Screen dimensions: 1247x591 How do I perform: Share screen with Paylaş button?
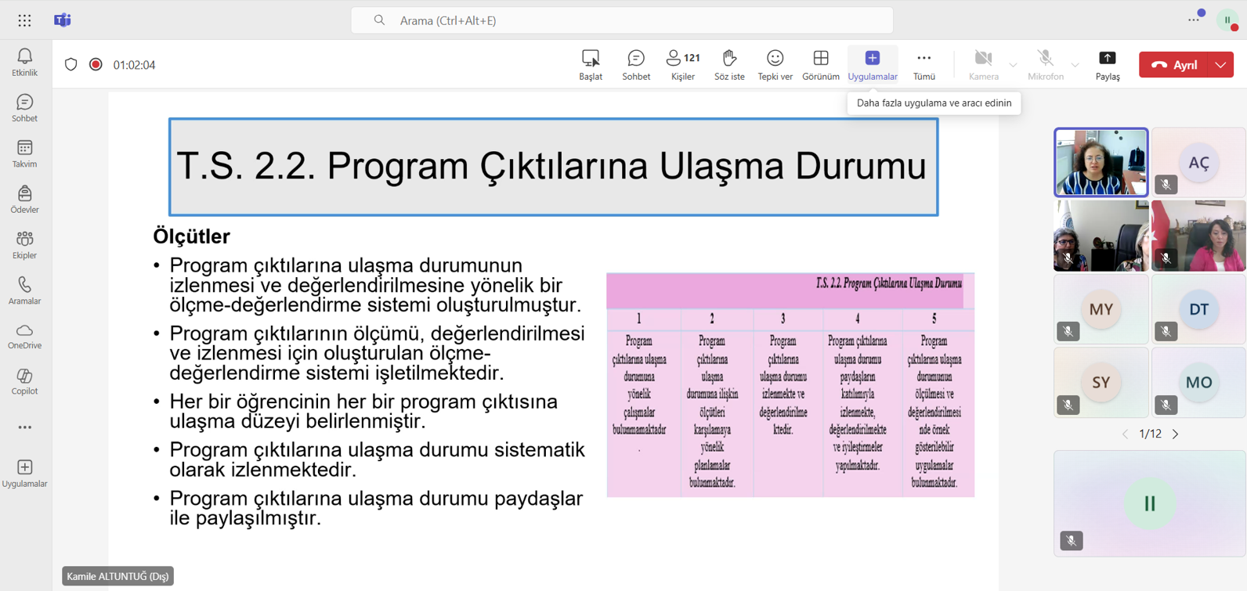tap(1107, 65)
